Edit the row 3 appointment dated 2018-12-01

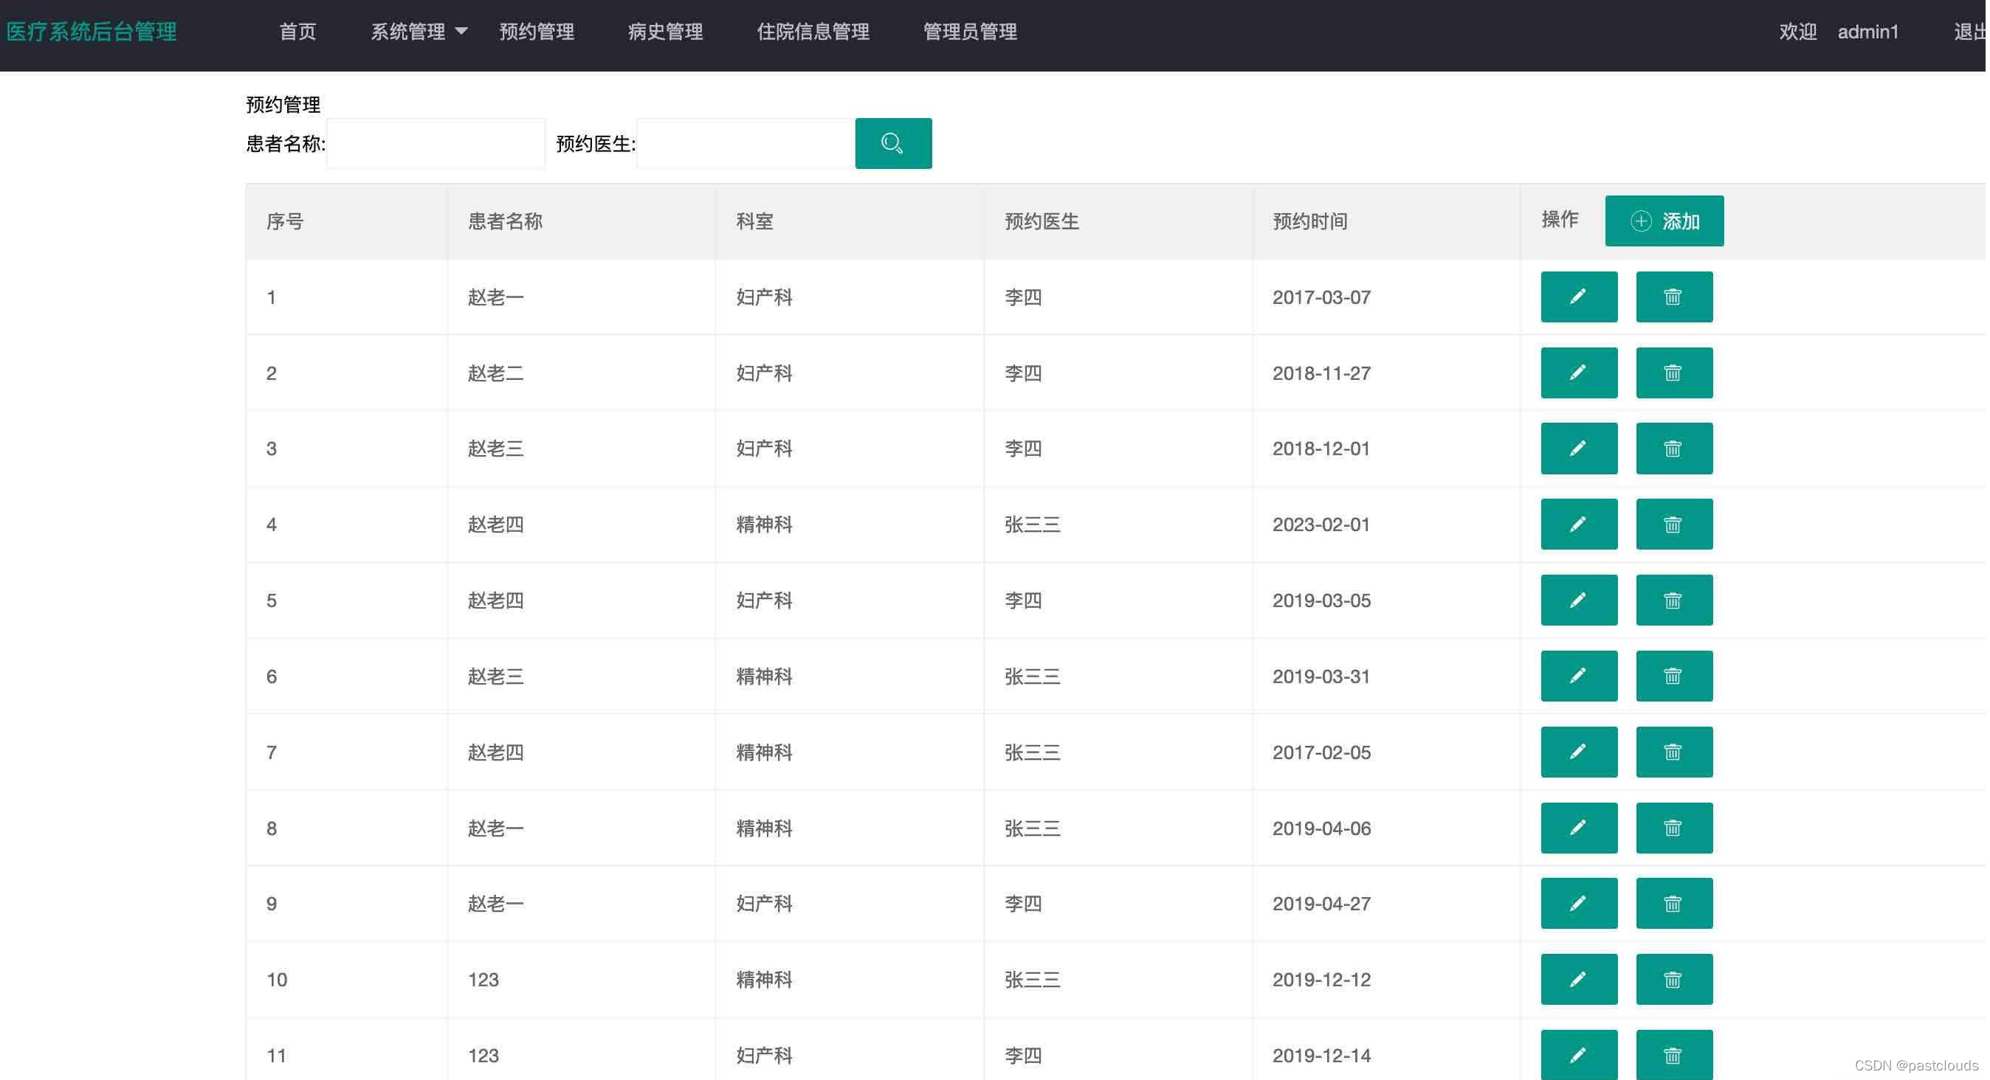tap(1578, 449)
